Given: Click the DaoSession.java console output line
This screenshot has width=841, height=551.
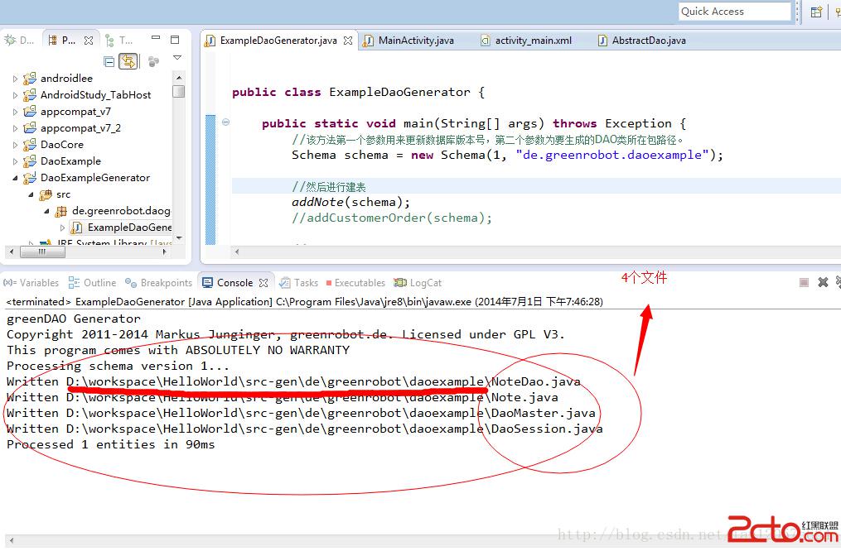Looking at the screenshot, I should pyautogui.click(x=304, y=429).
